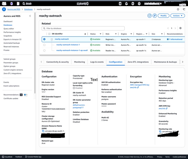
Task: Open table preferences gear in Related panel
Action: coord(180,28)
